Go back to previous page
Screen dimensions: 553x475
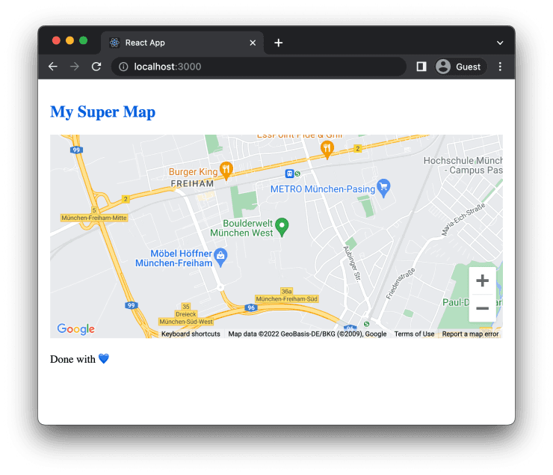tap(53, 67)
